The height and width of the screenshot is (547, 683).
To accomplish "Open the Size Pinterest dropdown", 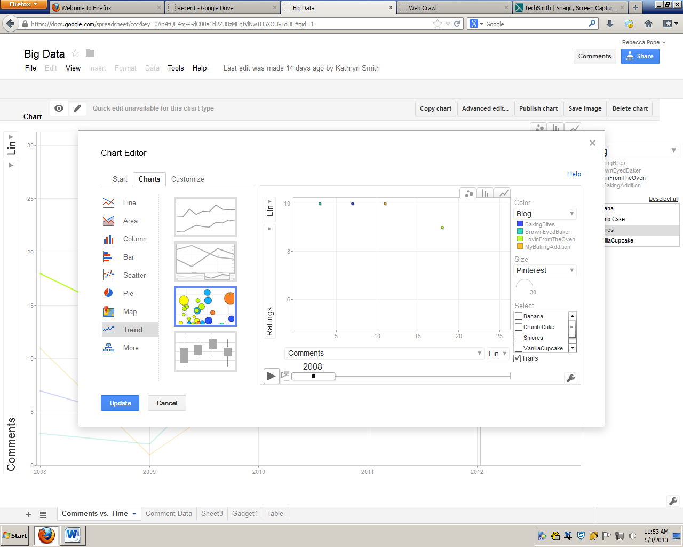I will pos(545,270).
